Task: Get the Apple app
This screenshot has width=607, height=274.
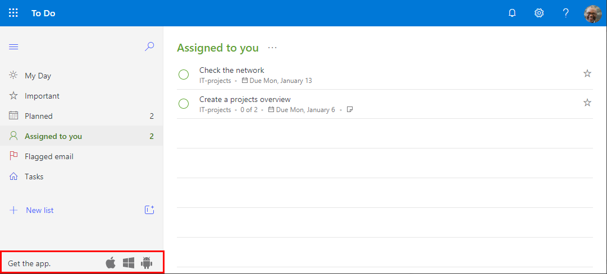Action: coord(111,263)
